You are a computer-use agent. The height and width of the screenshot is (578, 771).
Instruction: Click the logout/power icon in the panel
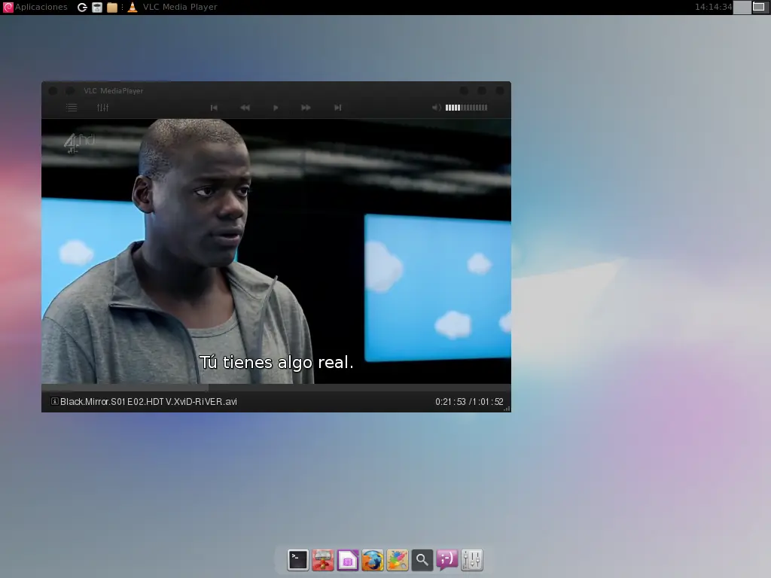click(x=82, y=8)
